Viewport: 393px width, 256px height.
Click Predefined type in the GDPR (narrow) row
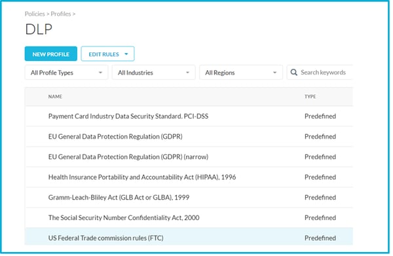pyautogui.click(x=320, y=156)
